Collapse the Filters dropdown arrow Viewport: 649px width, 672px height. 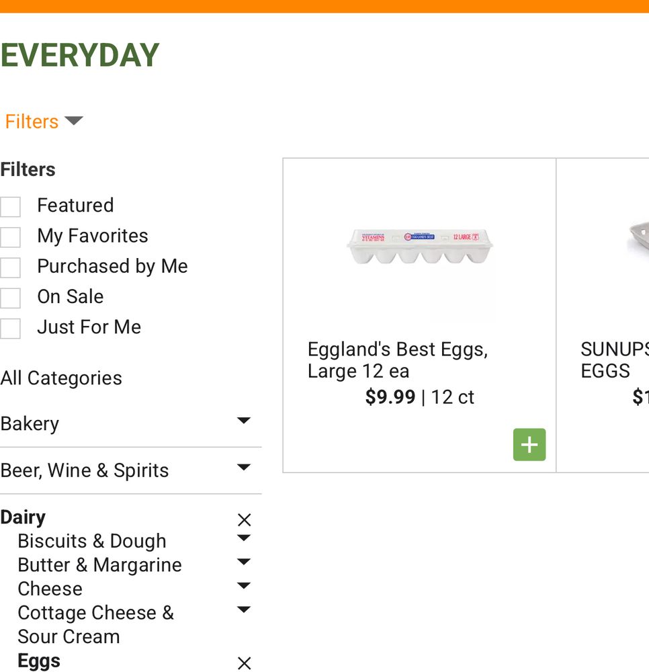tap(74, 121)
